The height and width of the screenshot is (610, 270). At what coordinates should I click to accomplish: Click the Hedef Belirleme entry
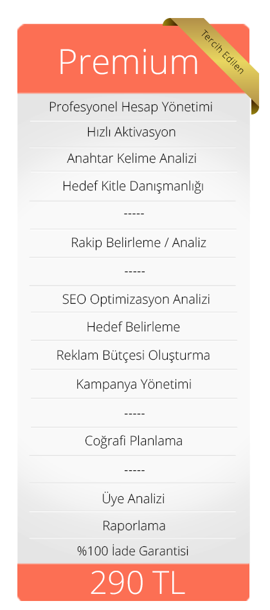(133, 327)
